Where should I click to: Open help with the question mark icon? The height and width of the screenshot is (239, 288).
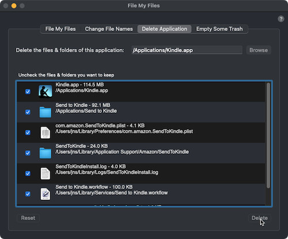(x=281, y=19)
